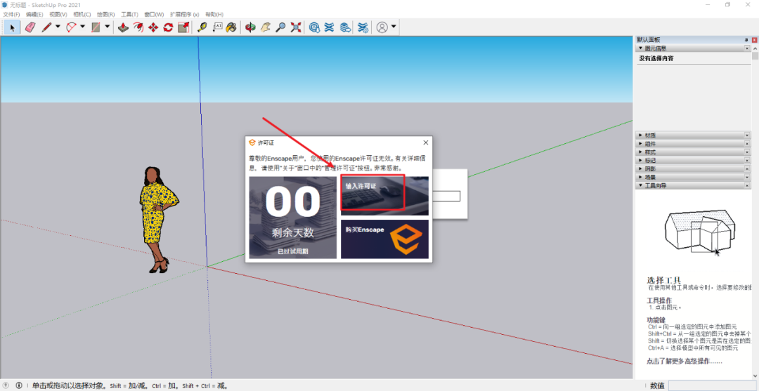Select the Eraser tool
Viewport: 759px width, 391px height.
point(30,27)
